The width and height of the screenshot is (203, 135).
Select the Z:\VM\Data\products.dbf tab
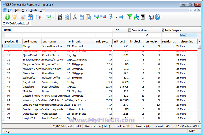[x=16, y=24]
